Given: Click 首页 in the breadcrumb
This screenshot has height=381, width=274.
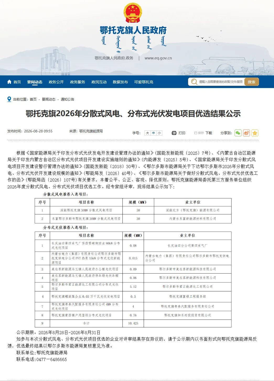Looking at the screenshot, I should [x=33, y=99].
